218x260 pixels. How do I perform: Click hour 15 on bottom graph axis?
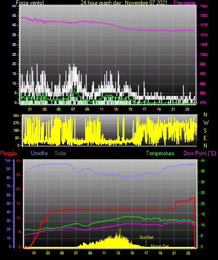[x=132, y=253]
